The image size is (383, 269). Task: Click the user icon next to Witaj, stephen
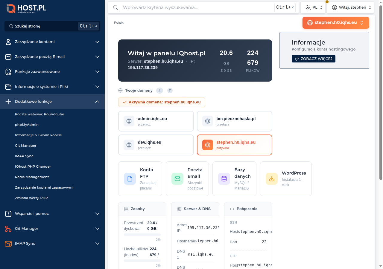pyautogui.click(x=334, y=7)
